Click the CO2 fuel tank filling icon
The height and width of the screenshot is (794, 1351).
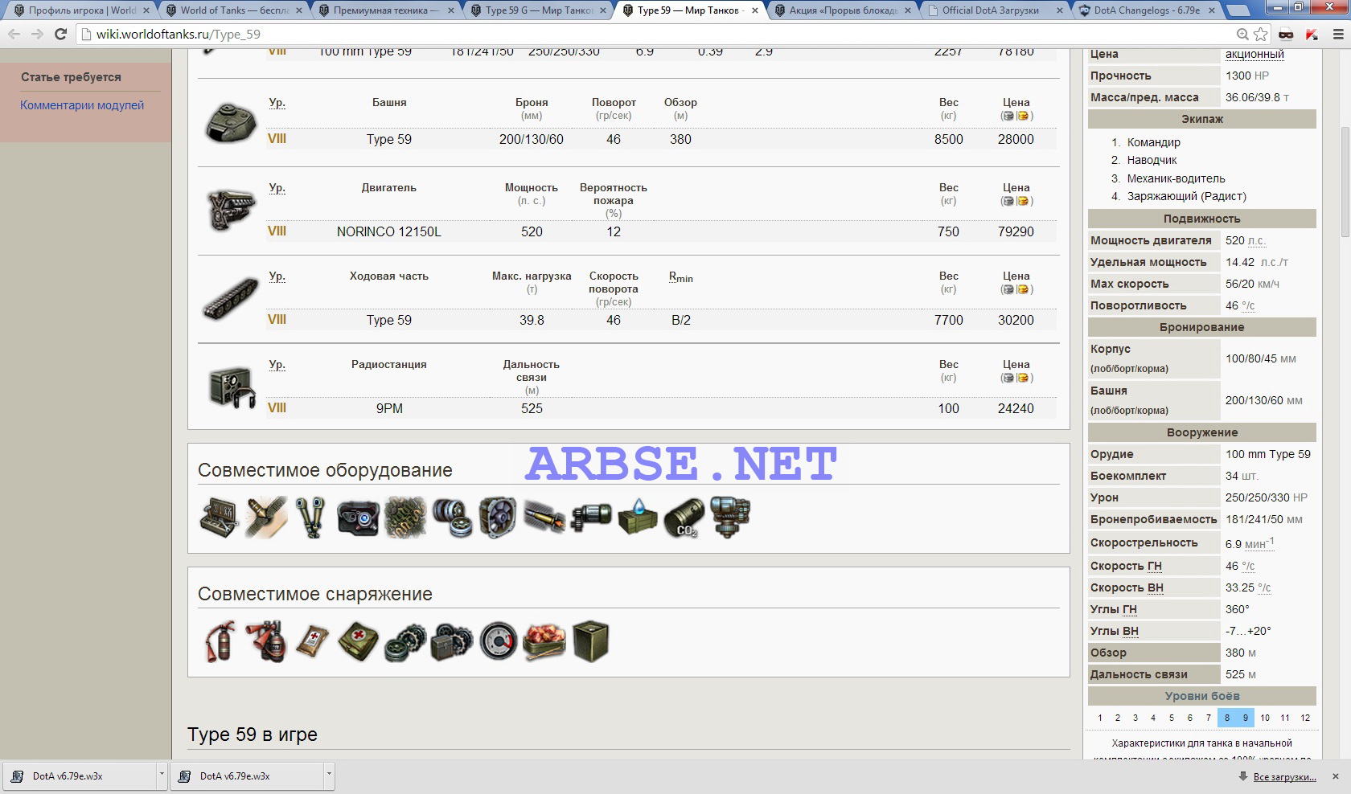click(684, 518)
